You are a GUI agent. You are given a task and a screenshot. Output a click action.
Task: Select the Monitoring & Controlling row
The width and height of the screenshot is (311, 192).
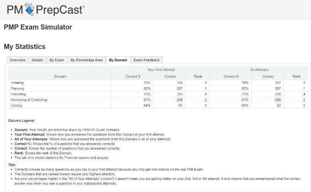click(158, 100)
